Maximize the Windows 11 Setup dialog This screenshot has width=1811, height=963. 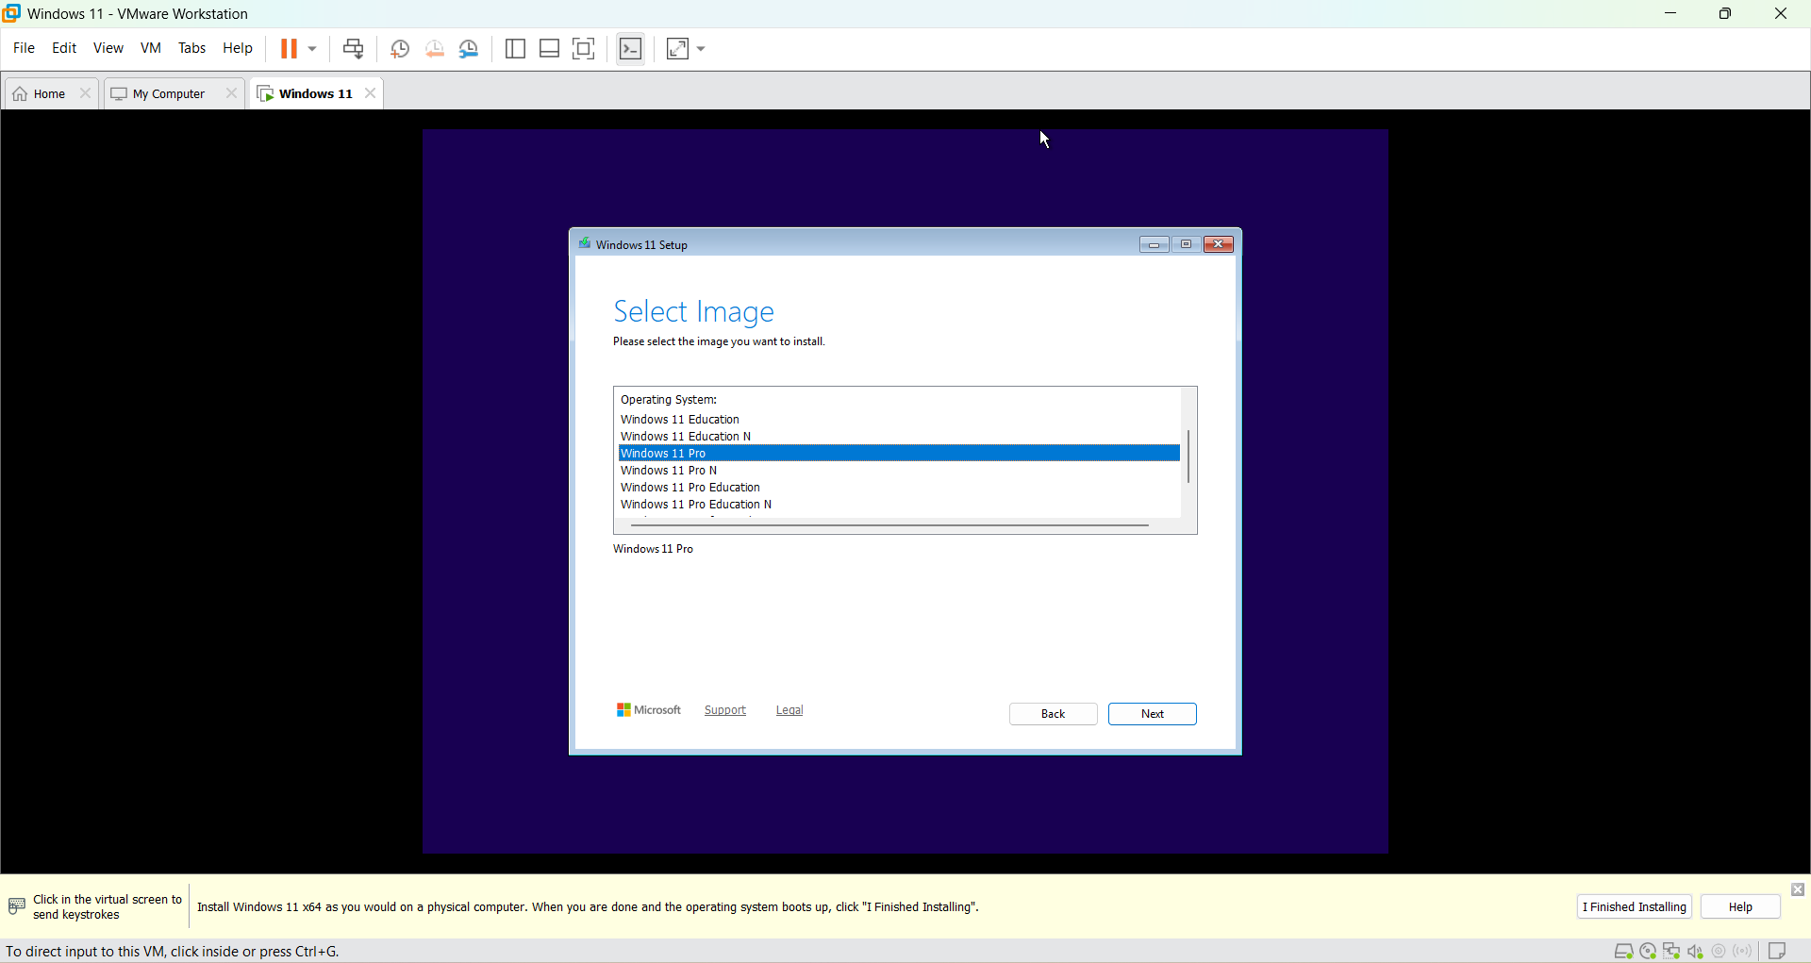1187,244
